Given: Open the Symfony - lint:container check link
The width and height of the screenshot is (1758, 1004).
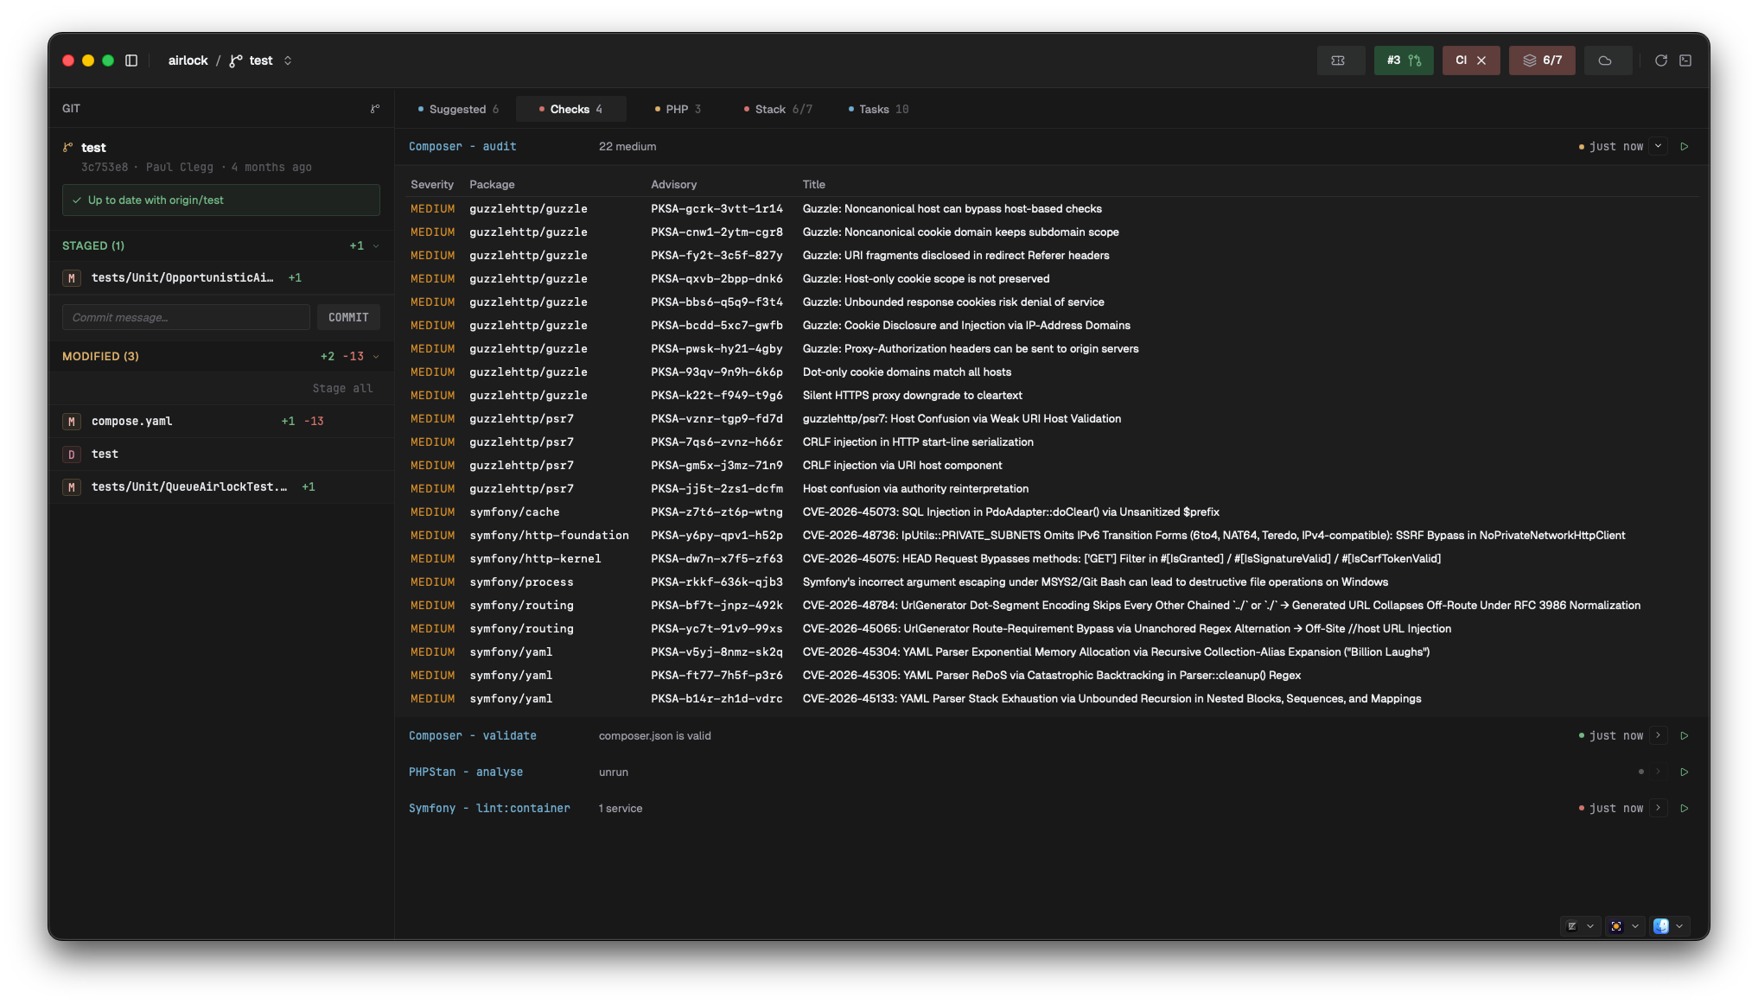Looking at the screenshot, I should tap(489, 809).
